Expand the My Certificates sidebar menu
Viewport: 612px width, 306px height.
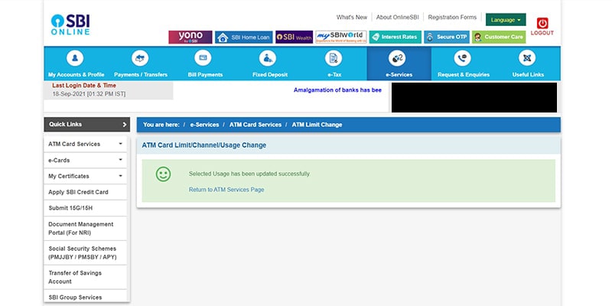[x=85, y=176]
